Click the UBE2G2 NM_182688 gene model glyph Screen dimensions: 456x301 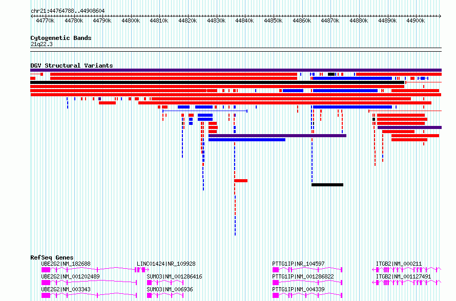pyautogui.click(x=89, y=270)
